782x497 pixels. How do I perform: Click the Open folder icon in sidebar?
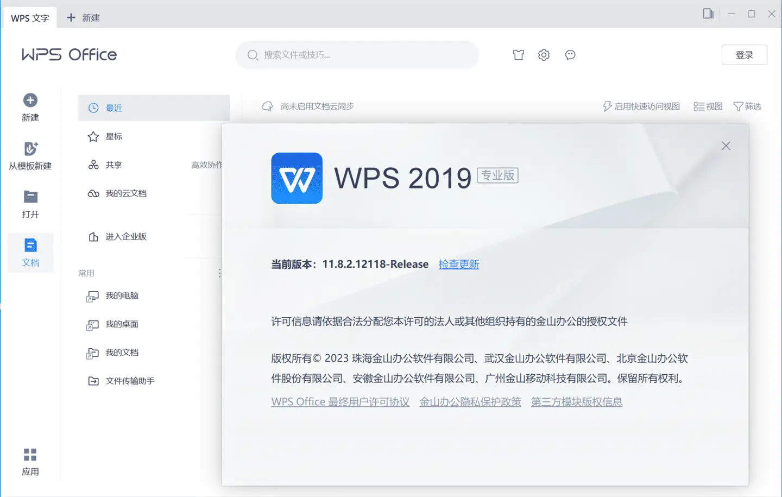[x=30, y=197]
